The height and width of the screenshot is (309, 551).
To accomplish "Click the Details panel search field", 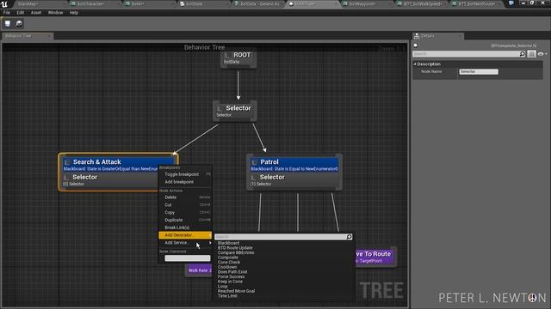I will (x=466, y=54).
